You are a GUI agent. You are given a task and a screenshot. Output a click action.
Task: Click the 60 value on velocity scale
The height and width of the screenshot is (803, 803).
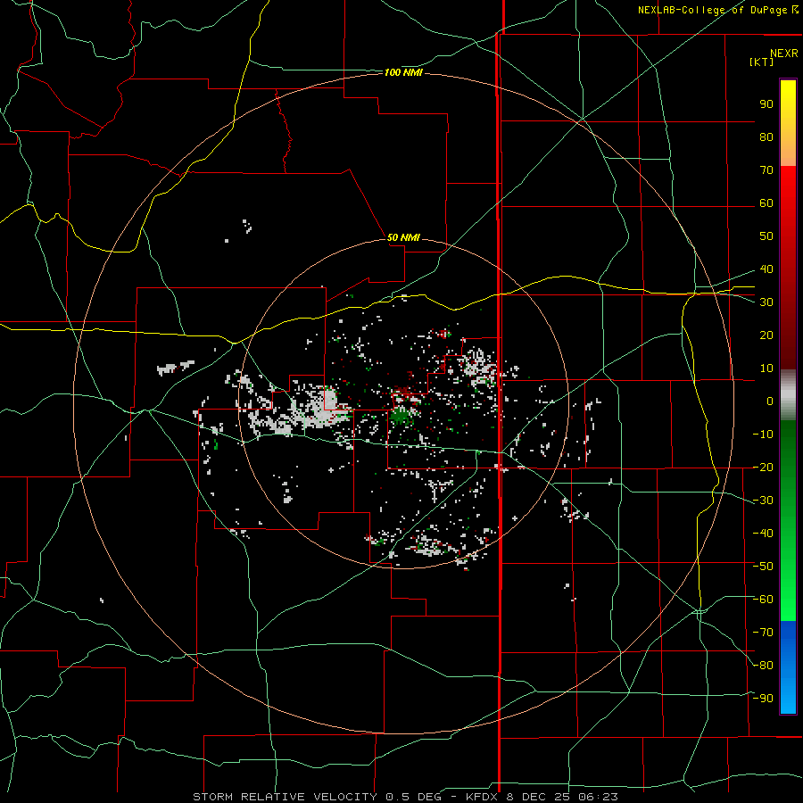(766, 203)
